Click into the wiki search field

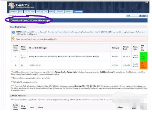click(133, 16)
